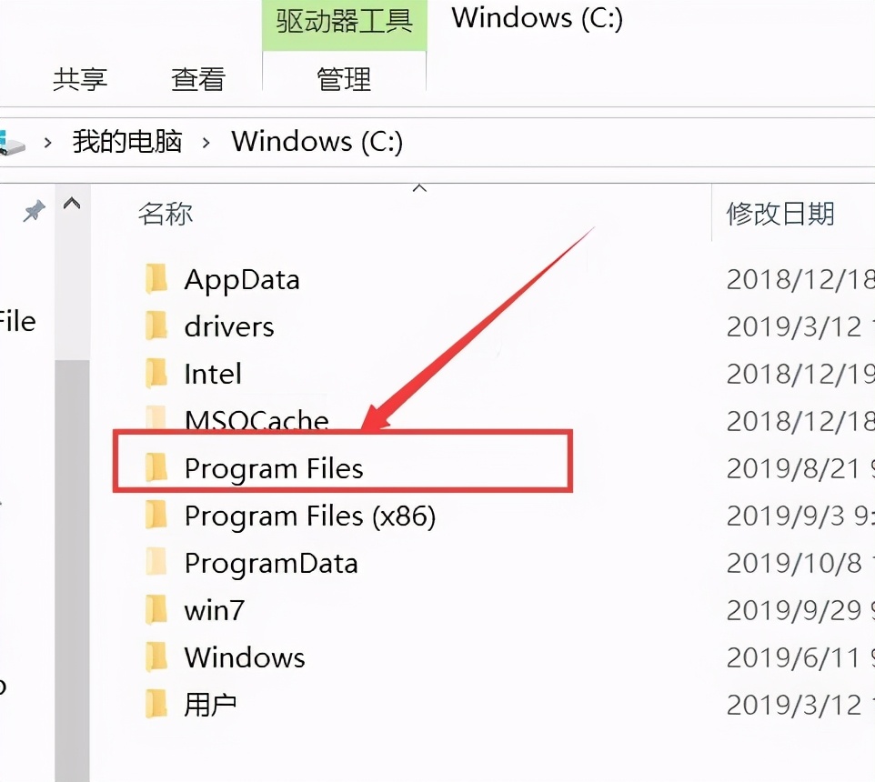
Task: Open the Program Files folder
Action: coord(273,468)
